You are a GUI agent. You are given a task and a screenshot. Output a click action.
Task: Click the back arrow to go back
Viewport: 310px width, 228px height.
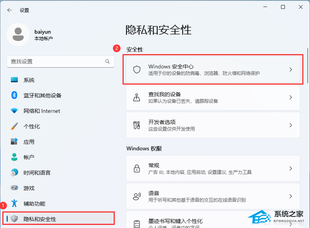(x=9, y=10)
